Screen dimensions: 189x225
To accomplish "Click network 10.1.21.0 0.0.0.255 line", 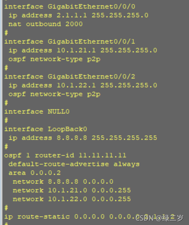I will (72, 190).
